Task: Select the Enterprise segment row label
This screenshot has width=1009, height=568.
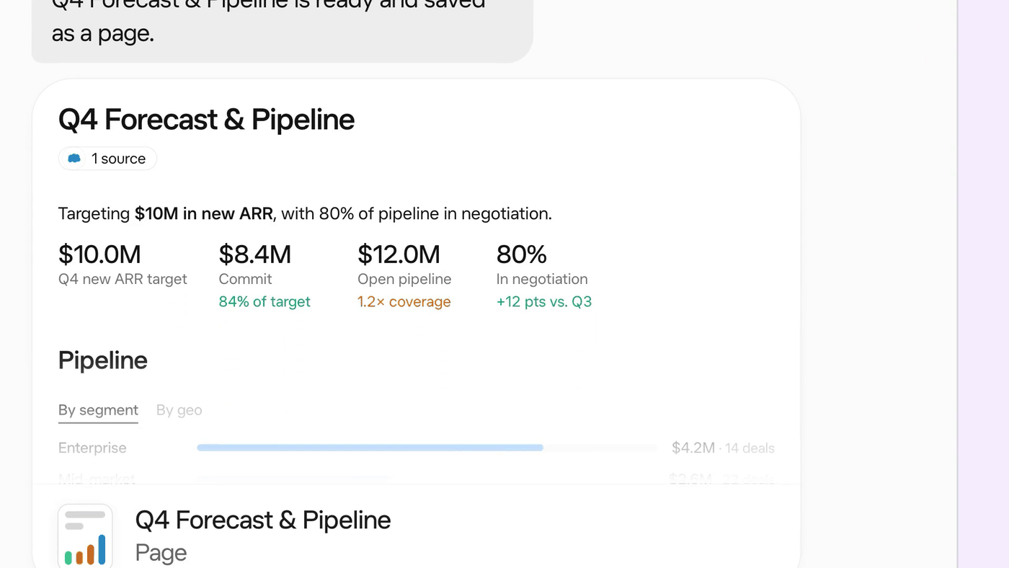Action: tap(92, 448)
